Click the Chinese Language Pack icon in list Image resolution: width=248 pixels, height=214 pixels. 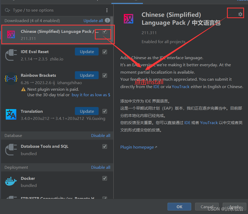pyautogui.click(x=11, y=34)
